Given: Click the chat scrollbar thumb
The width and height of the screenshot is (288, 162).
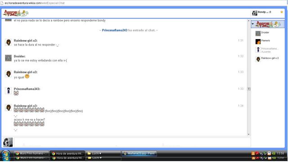Looking at the screenshot, I should coord(249,89).
